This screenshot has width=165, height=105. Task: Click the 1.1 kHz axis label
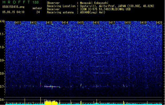click(x=2, y=34)
